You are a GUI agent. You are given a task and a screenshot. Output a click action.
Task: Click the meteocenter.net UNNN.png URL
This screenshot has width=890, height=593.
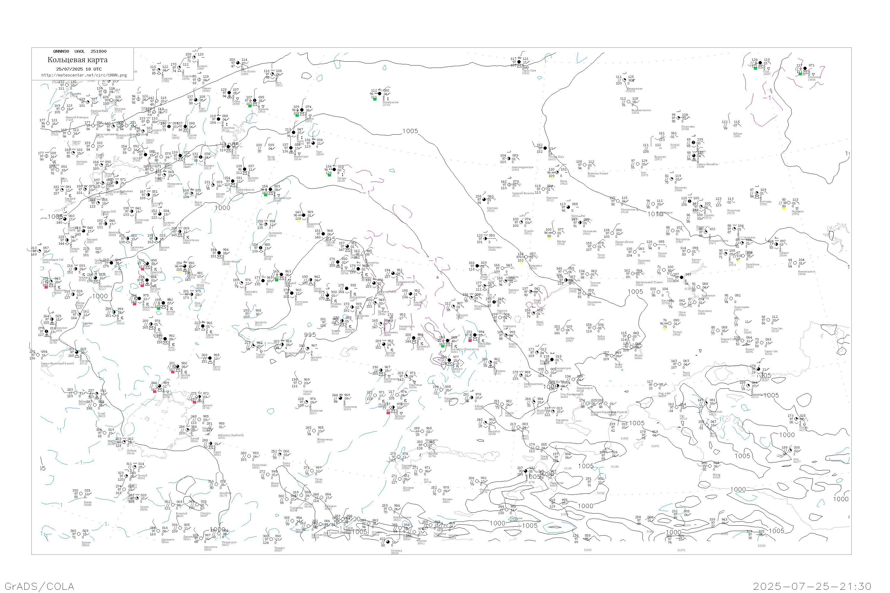(84, 75)
